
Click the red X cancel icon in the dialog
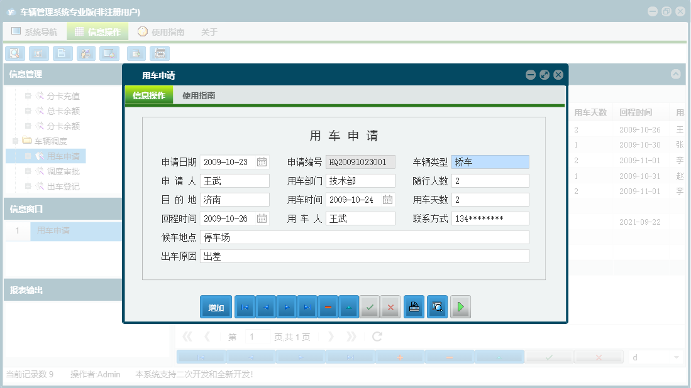(390, 306)
